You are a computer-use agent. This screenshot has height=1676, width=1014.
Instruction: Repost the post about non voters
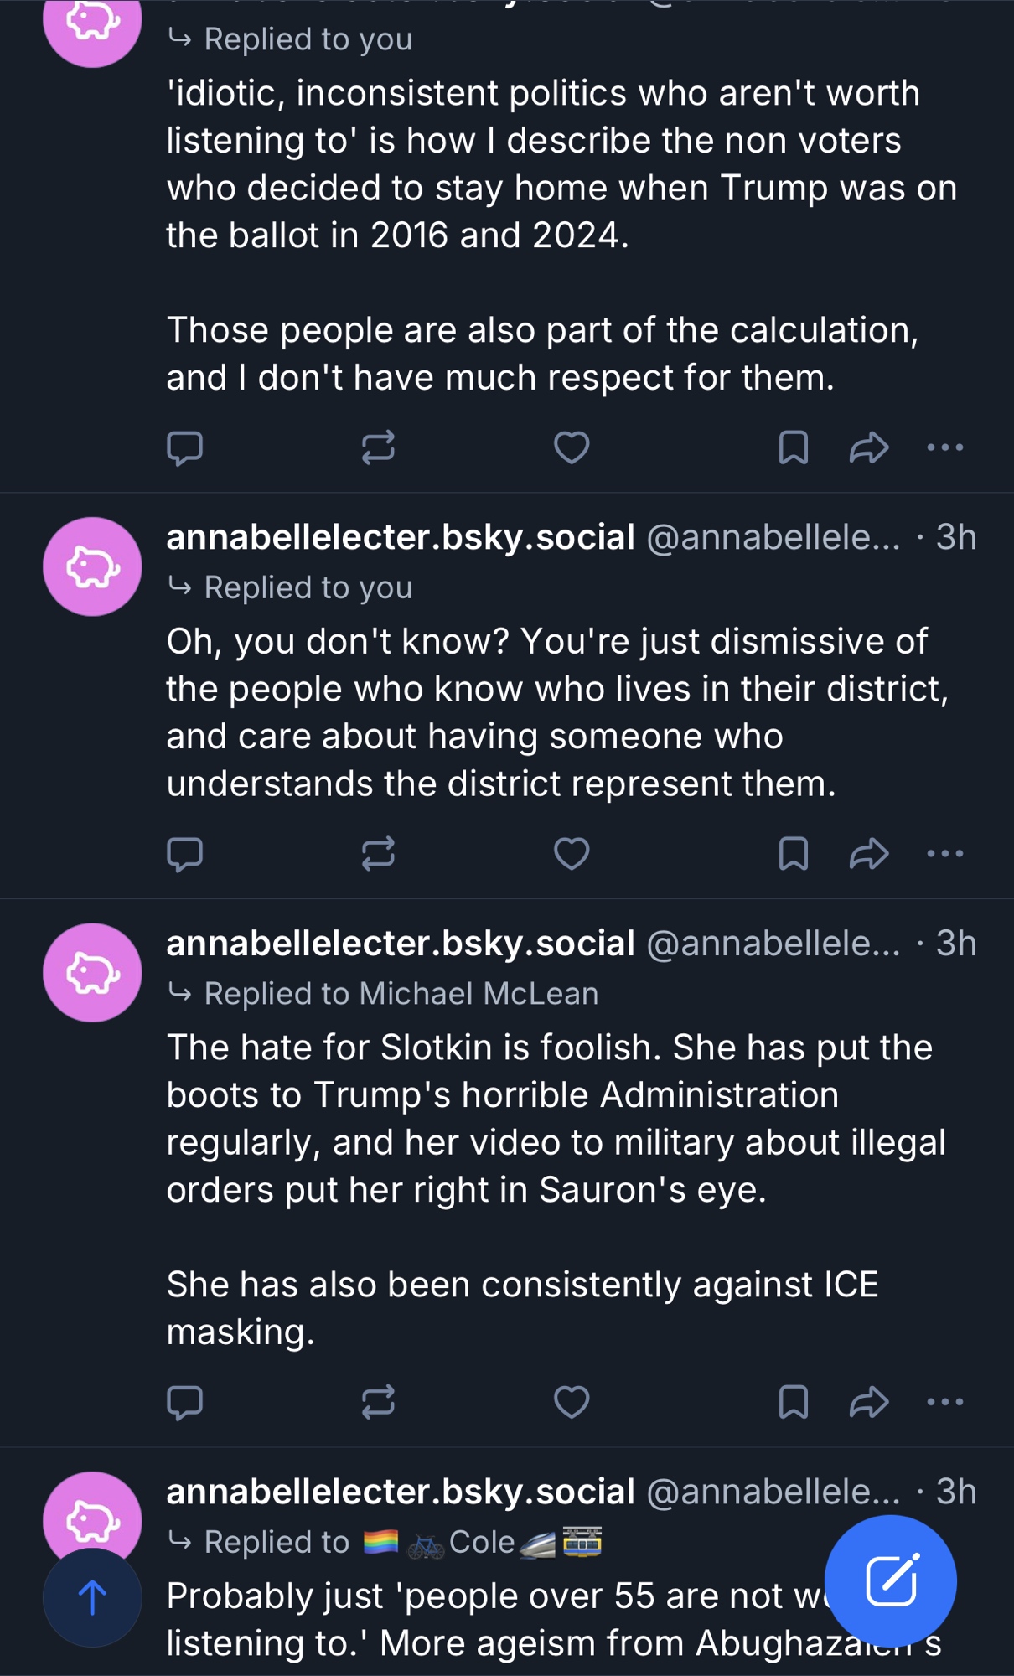pyautogui.click(x=378, y=447)
